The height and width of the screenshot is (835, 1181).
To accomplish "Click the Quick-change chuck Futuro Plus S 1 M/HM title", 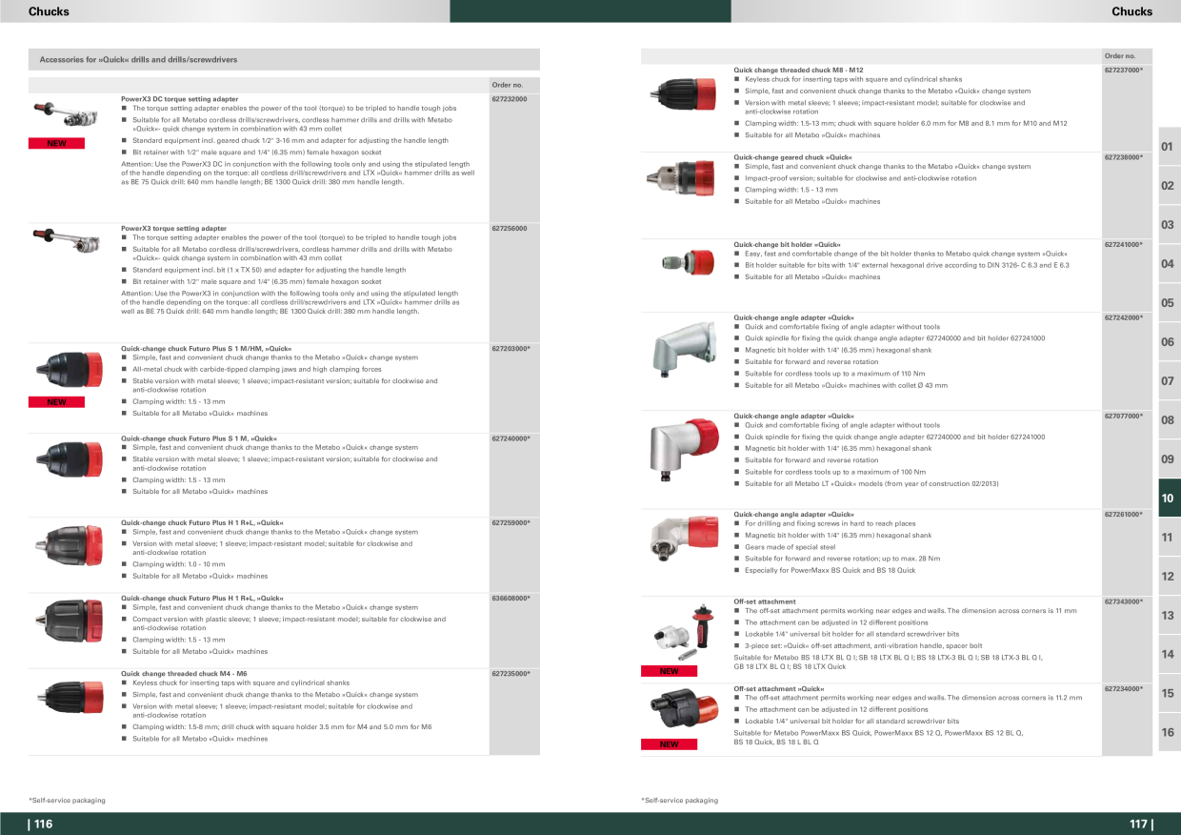I will (207, 348).
